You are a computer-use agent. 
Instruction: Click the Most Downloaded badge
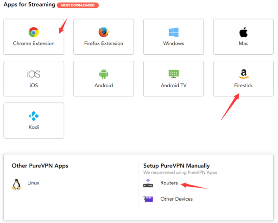tap(78, 5)
